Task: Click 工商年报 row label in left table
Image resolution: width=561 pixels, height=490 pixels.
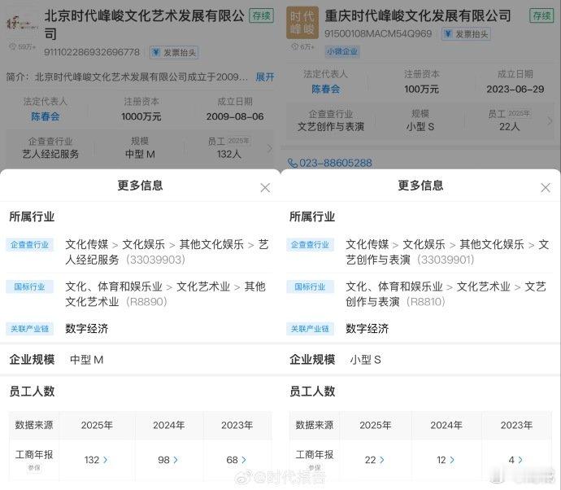Action: (34, 454)
